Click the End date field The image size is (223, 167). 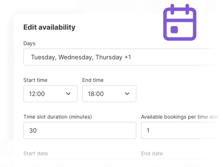click(182, 163)
